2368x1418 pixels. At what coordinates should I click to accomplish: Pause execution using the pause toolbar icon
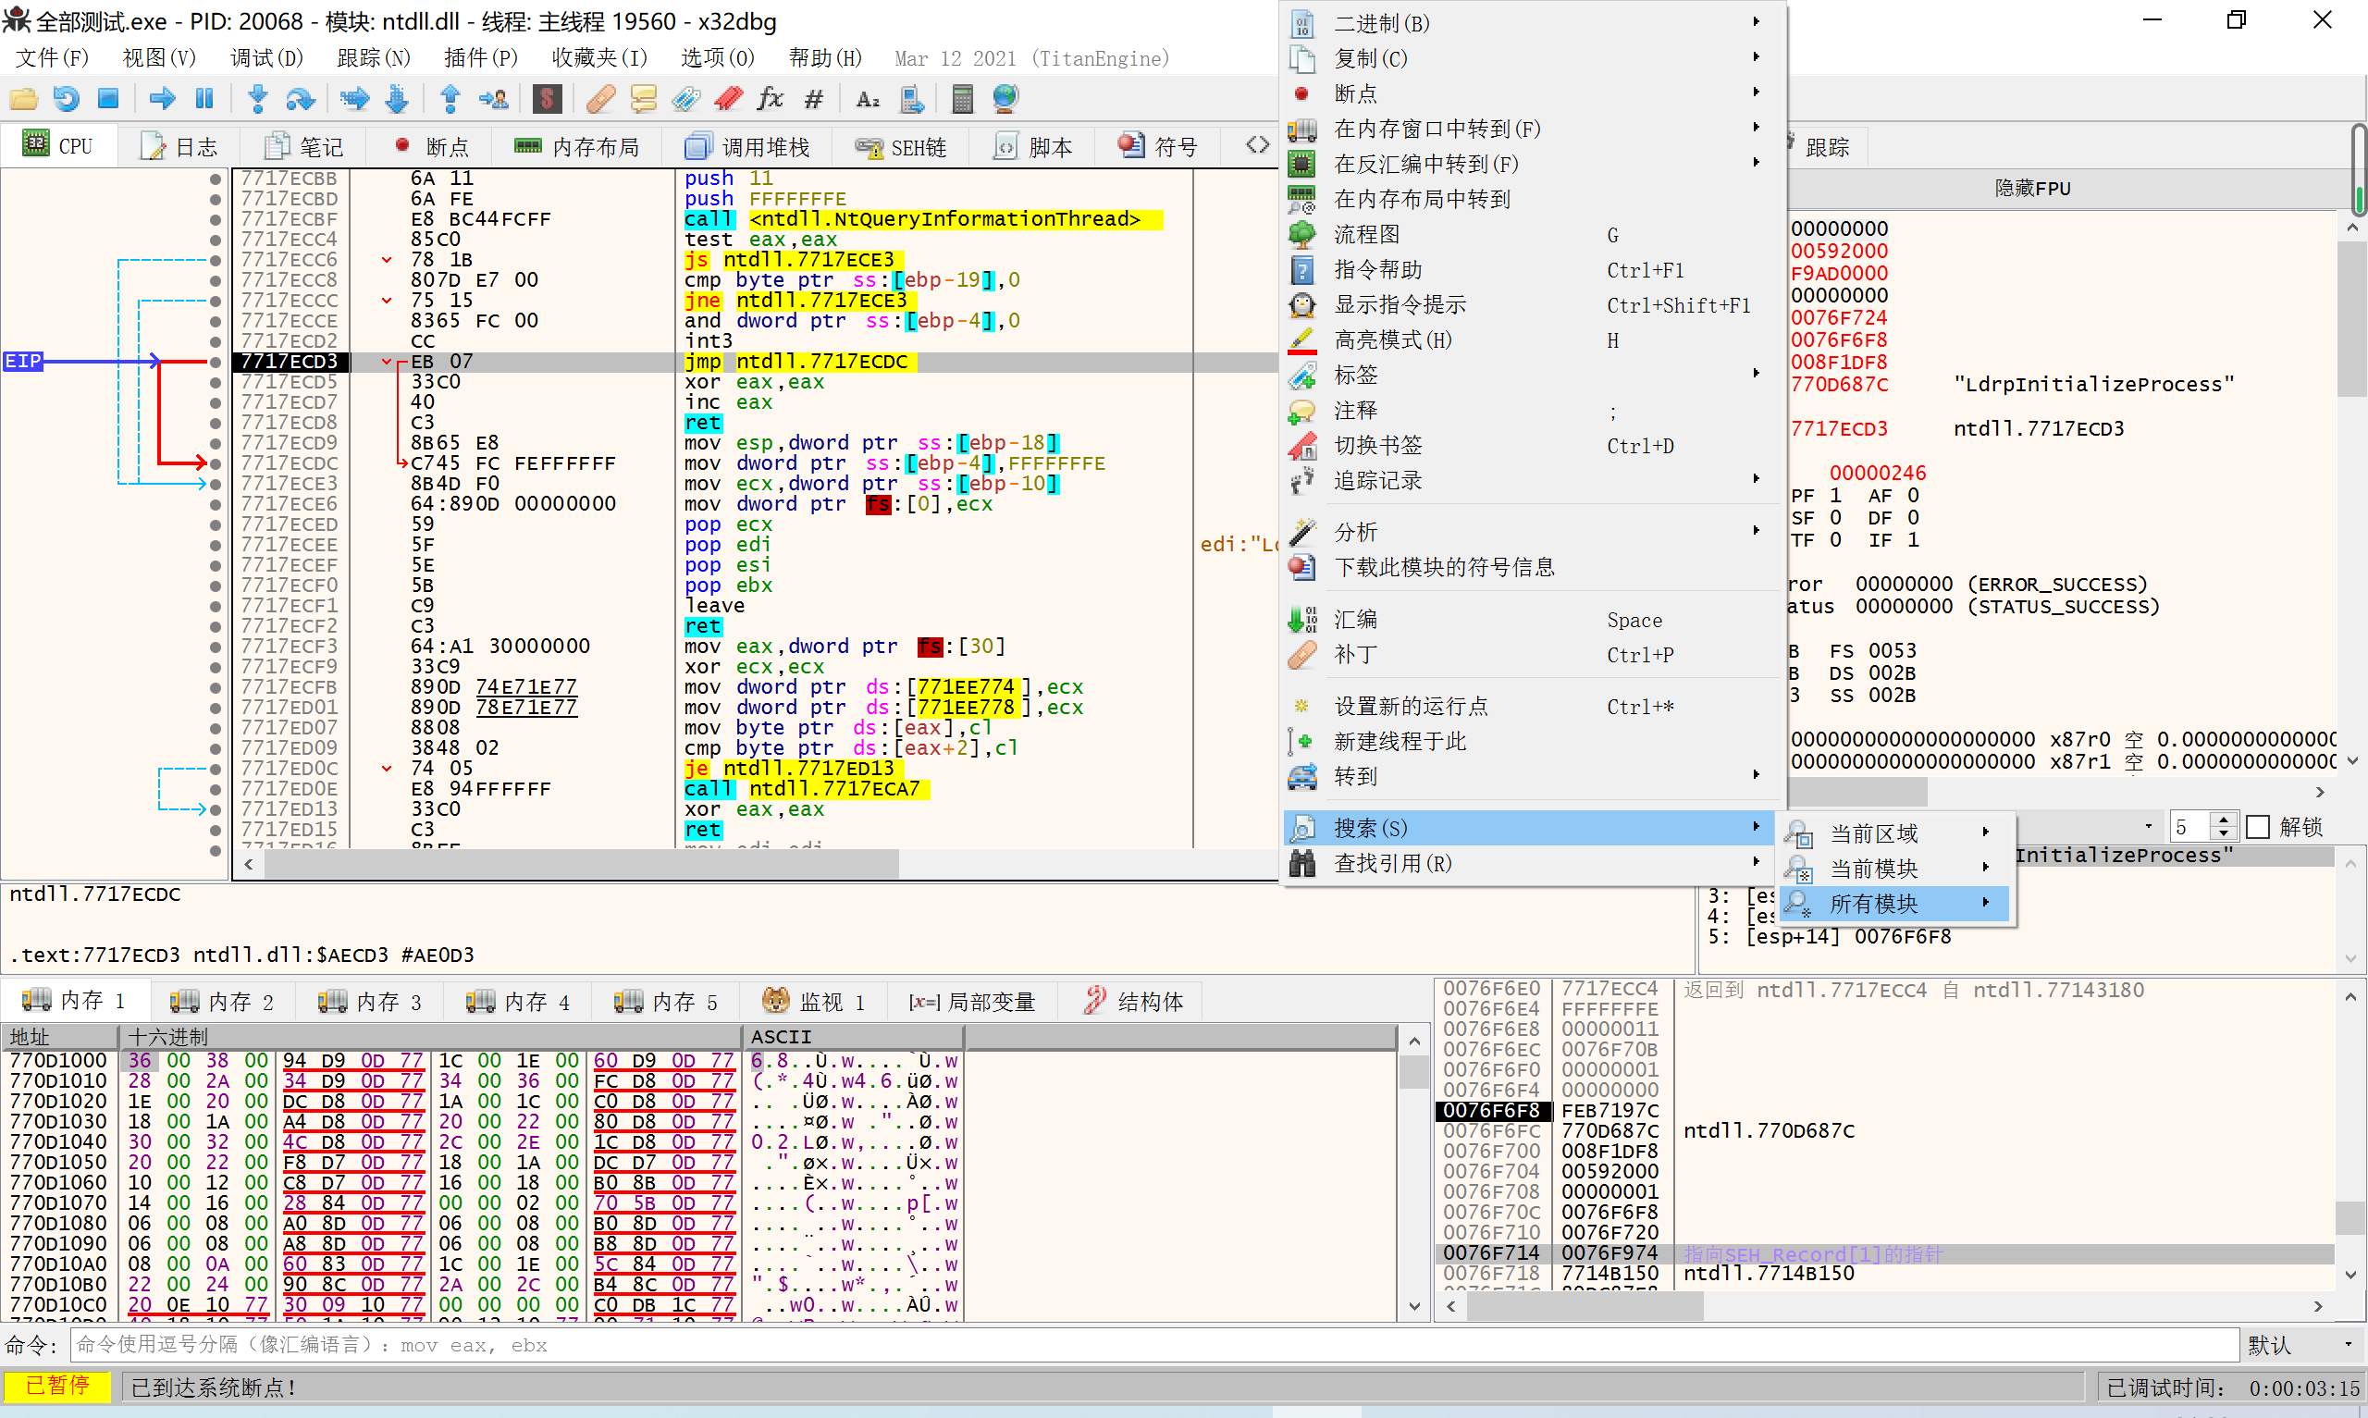pyautogui.click(x=203, y=98)
